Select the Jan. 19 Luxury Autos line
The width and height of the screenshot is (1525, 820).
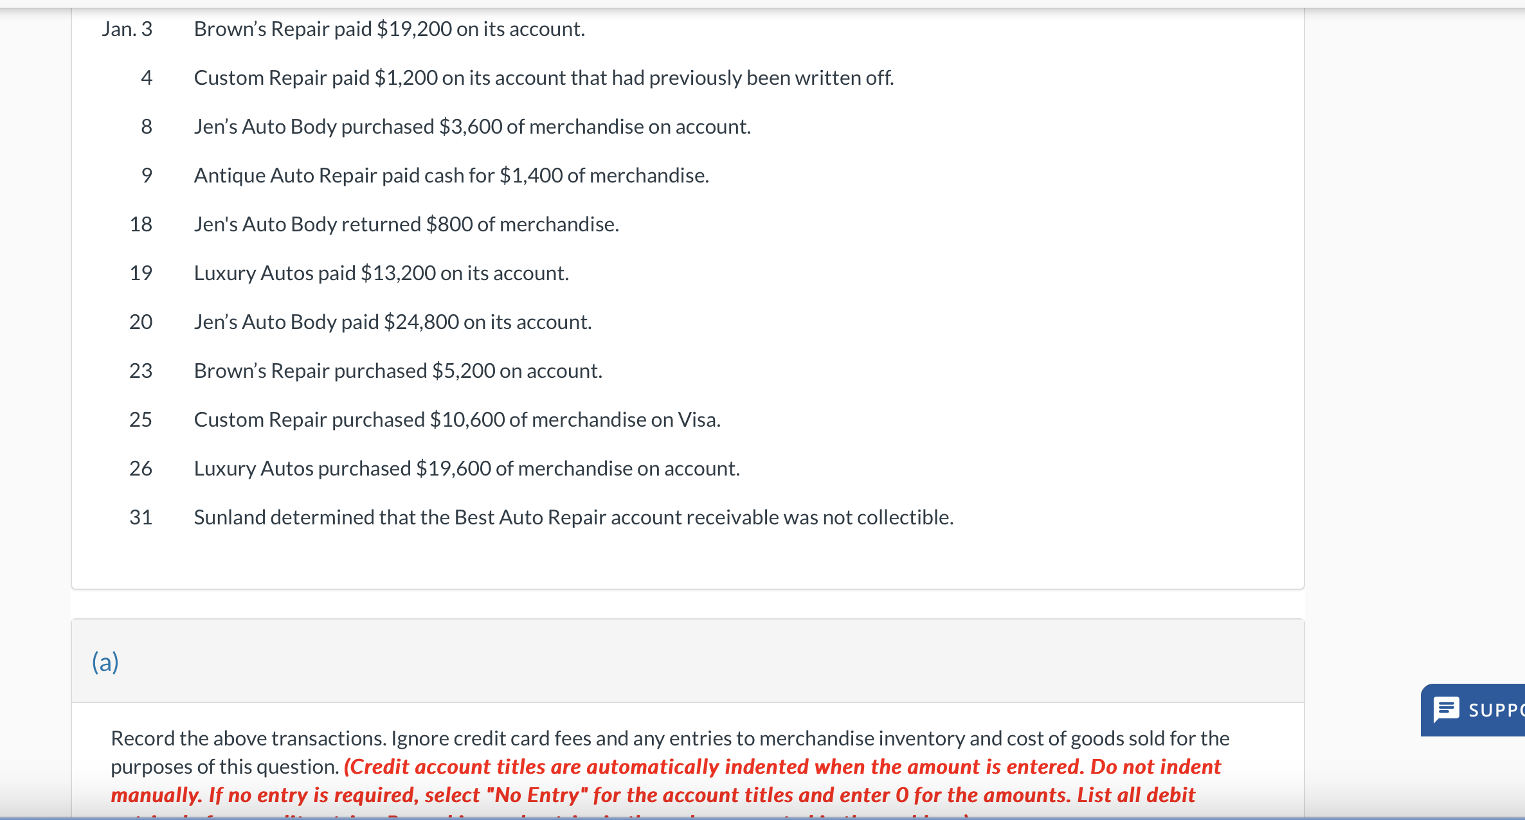click(381, 272)
